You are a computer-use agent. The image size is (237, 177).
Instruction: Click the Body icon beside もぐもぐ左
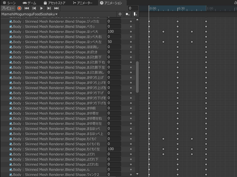tap(11, 149)
